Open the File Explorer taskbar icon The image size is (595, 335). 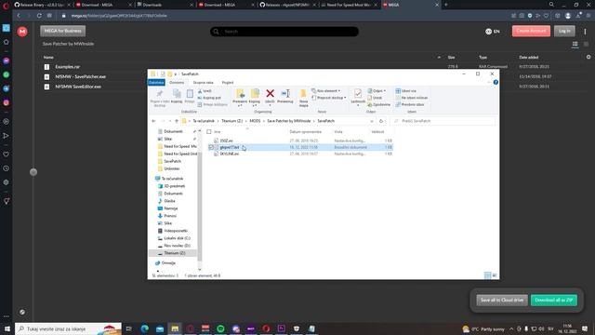[x=175, y=328]
